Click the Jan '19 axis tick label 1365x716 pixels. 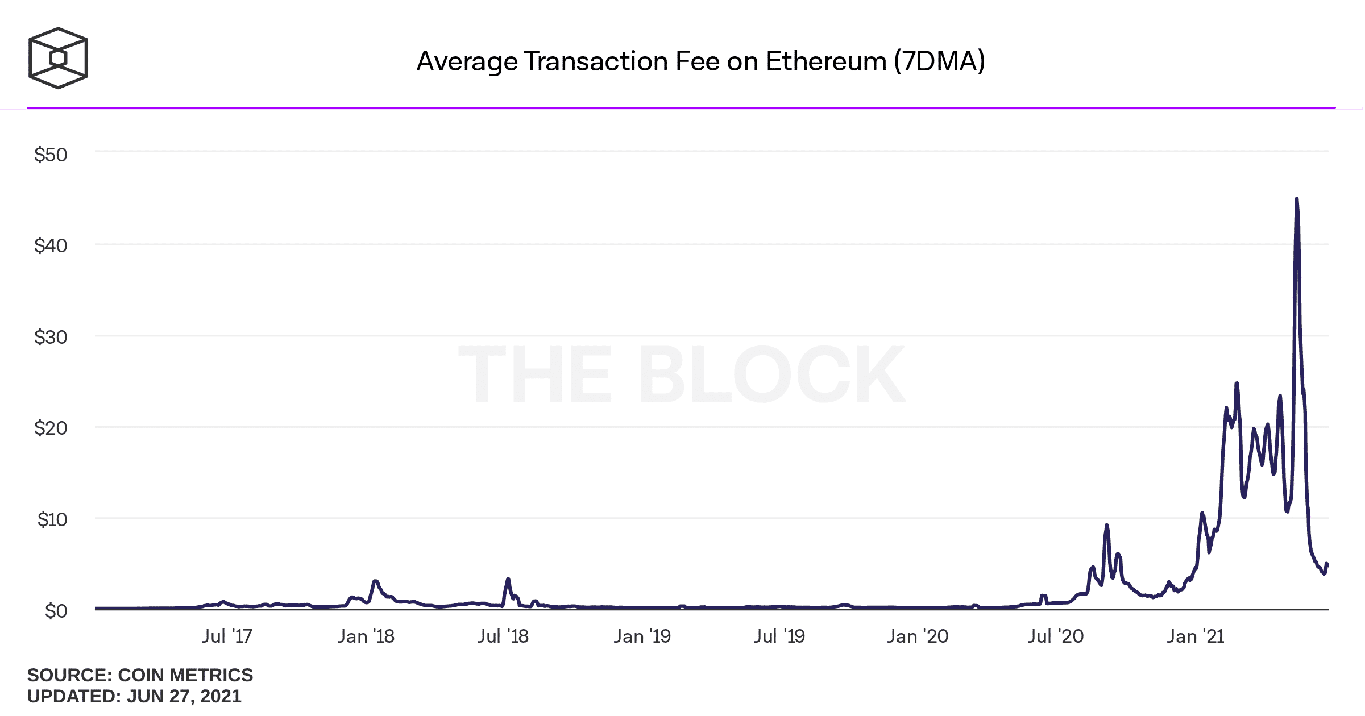(x=642, y=636)
